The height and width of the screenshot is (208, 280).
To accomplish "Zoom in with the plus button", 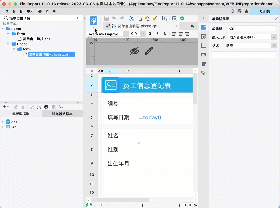I will (x=179, y=205).
